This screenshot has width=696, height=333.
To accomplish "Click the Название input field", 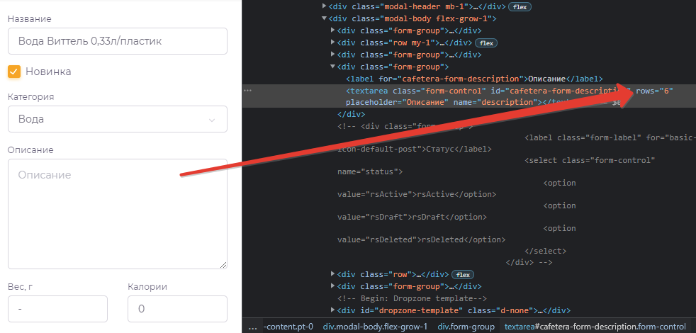I will pyautogui.click(x=117, y=41).
